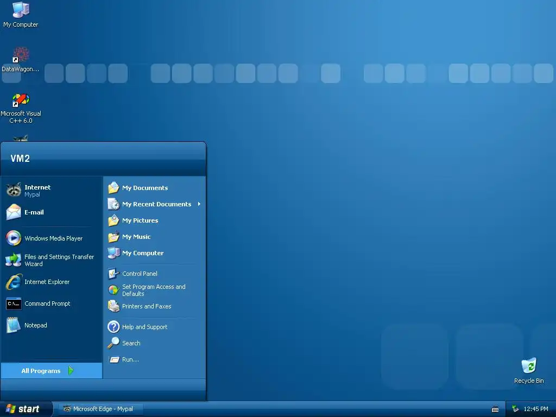
Task: Click the Printers and Faxes icon
Action: click(x=113, y=306)
